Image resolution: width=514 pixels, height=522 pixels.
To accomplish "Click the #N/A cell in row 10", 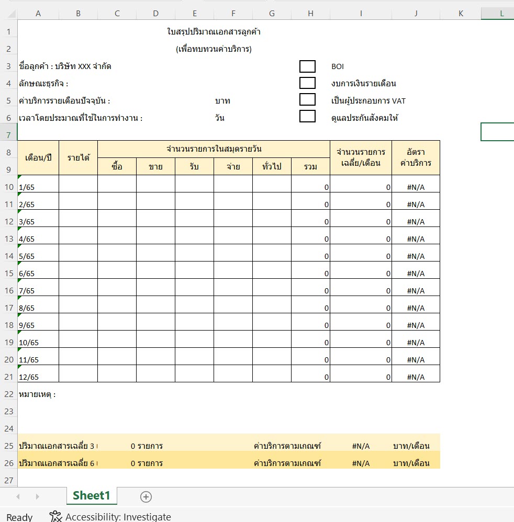I will (416, 184).
